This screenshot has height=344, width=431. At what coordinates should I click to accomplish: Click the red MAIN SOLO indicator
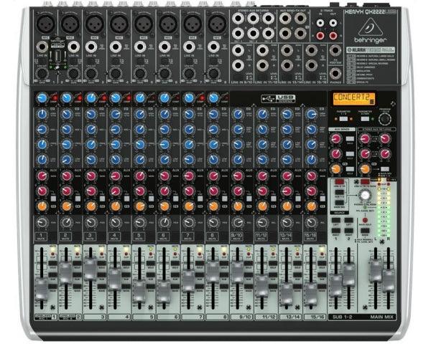pyautogui.click(x=365, y=220)
